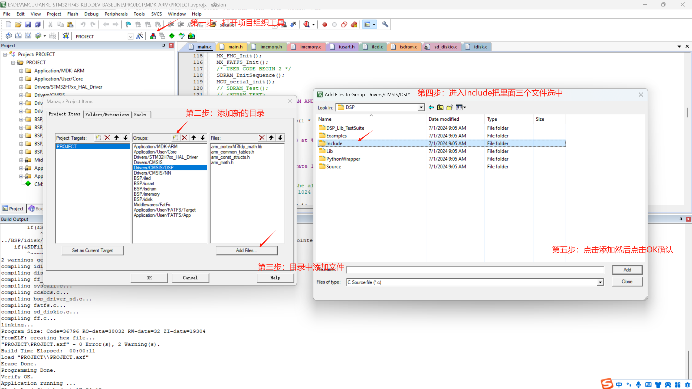Click Set as Current Target button
This screenshot has width=692, height=389.
tap(92, 250)
